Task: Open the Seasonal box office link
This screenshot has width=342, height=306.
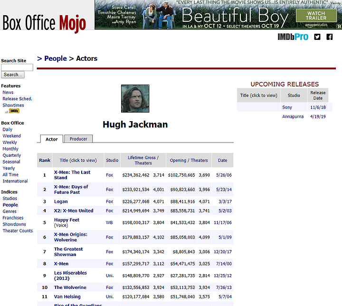Action: (11, 162)
